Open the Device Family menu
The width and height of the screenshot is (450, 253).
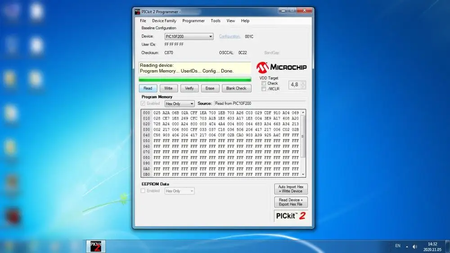coord(164,21)
